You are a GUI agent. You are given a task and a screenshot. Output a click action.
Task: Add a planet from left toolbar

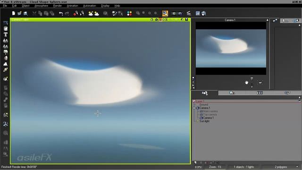pyautogui.click(x=5, y=69)
